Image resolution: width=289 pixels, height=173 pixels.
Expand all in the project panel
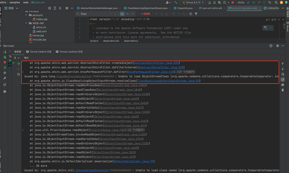[x=55, y=8]
